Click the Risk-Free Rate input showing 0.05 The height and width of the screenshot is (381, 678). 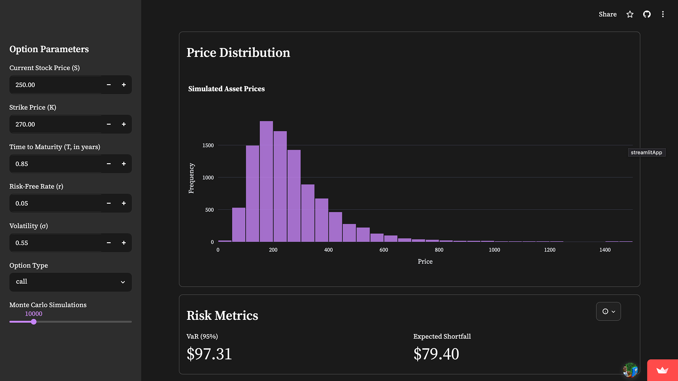(x=56, y=203)
